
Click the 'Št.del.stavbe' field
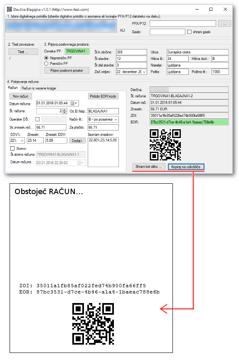pos(131,65)
